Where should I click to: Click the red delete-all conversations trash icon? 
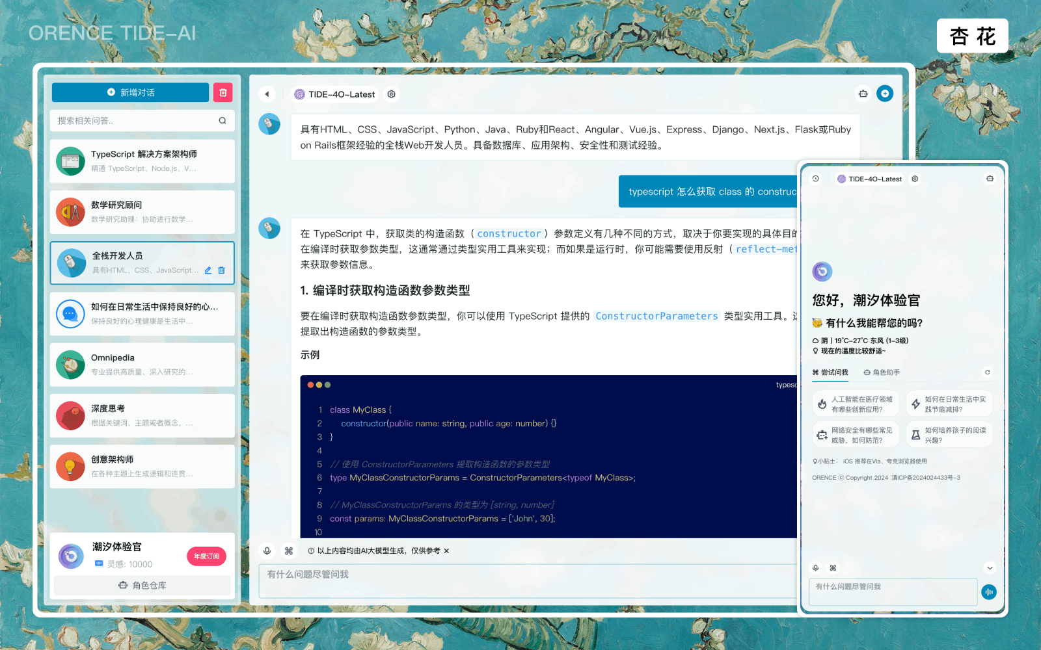point(223,92)
